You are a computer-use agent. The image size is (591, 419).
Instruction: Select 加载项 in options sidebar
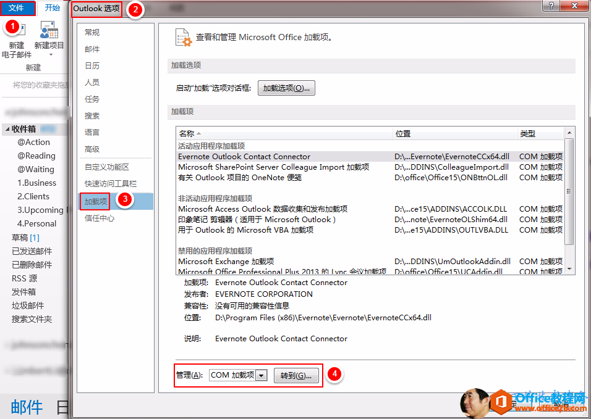pos(116,201)
